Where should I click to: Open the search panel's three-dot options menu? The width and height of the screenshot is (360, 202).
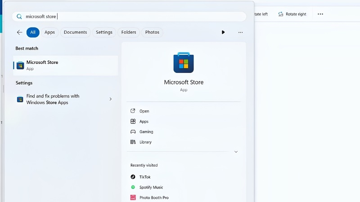click(x=240, y=32)
